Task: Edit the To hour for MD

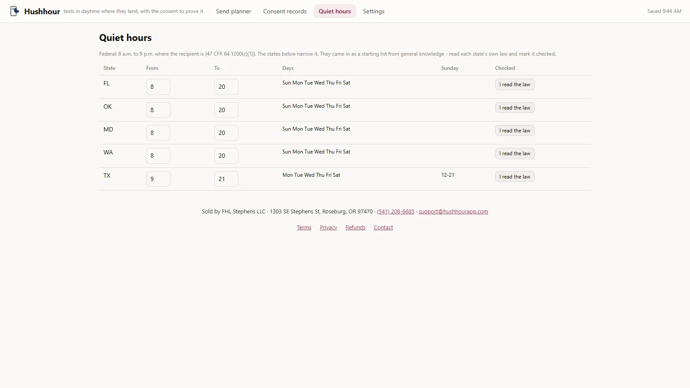Action: tap(226, 133)
